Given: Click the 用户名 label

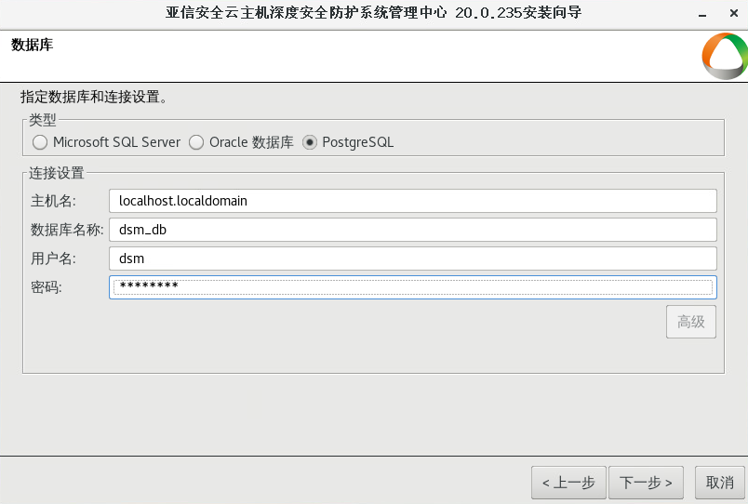Looking at the screenshot, I should click(53, 259).
